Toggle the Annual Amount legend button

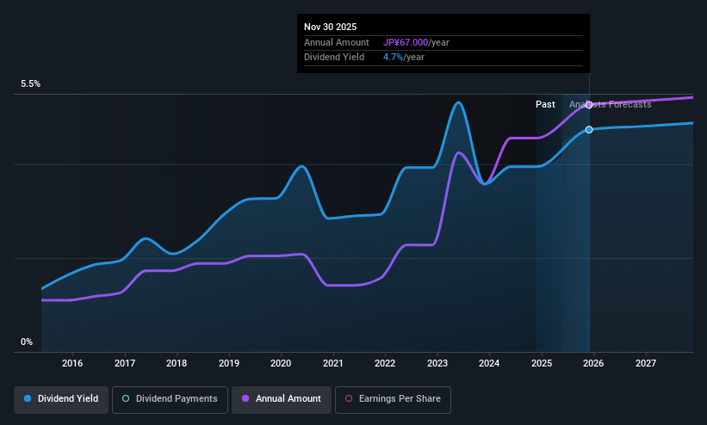pyautogui.click(x=282, y=399)
